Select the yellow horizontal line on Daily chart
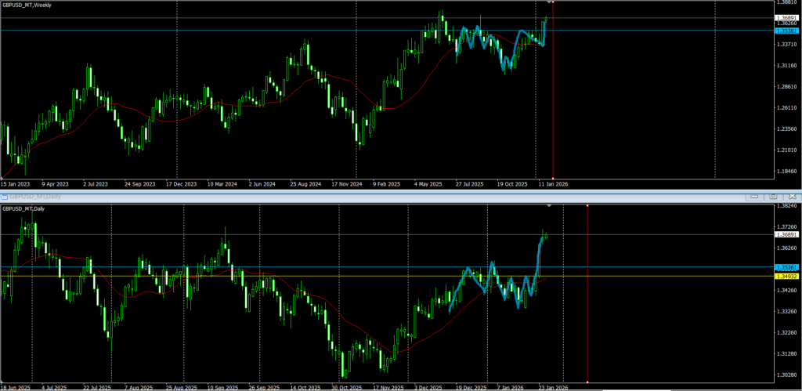Viewport: 802px width, 391px height. (x=235, y=276)
